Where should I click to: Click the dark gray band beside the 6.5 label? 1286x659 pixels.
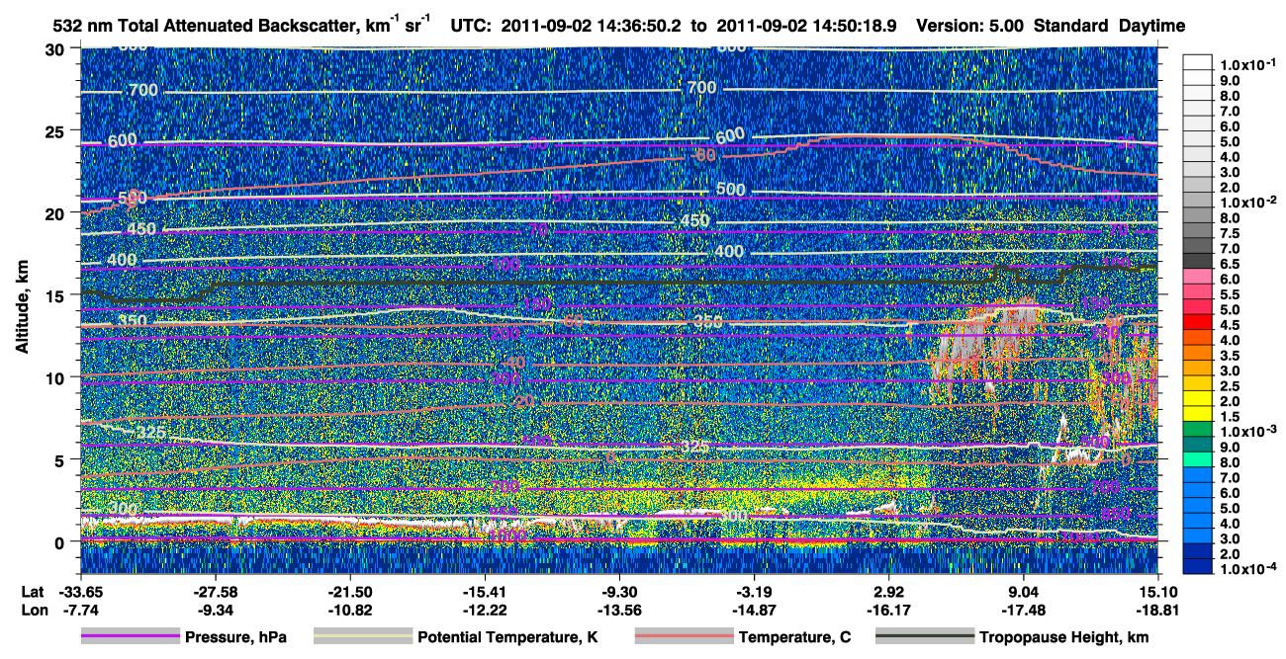(1198, 262)
